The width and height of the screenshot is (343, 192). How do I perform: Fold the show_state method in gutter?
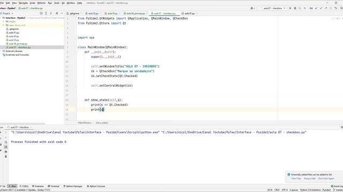[x=77, y=100]
